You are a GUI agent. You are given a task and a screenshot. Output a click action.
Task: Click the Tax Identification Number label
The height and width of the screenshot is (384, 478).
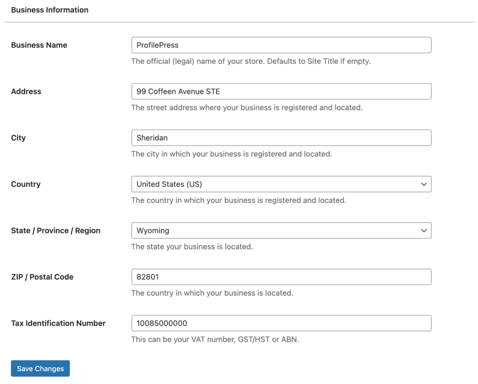[58, 323]
